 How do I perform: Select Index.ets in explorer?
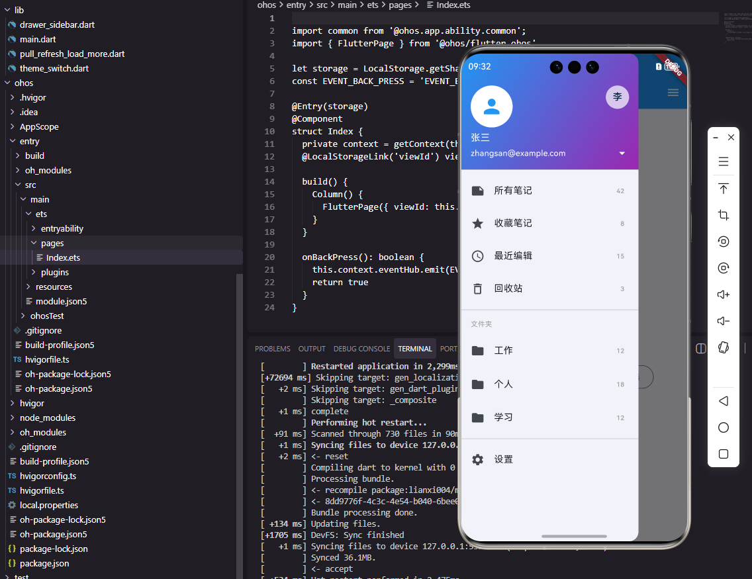pyautogui.click(x=63, y=257)
